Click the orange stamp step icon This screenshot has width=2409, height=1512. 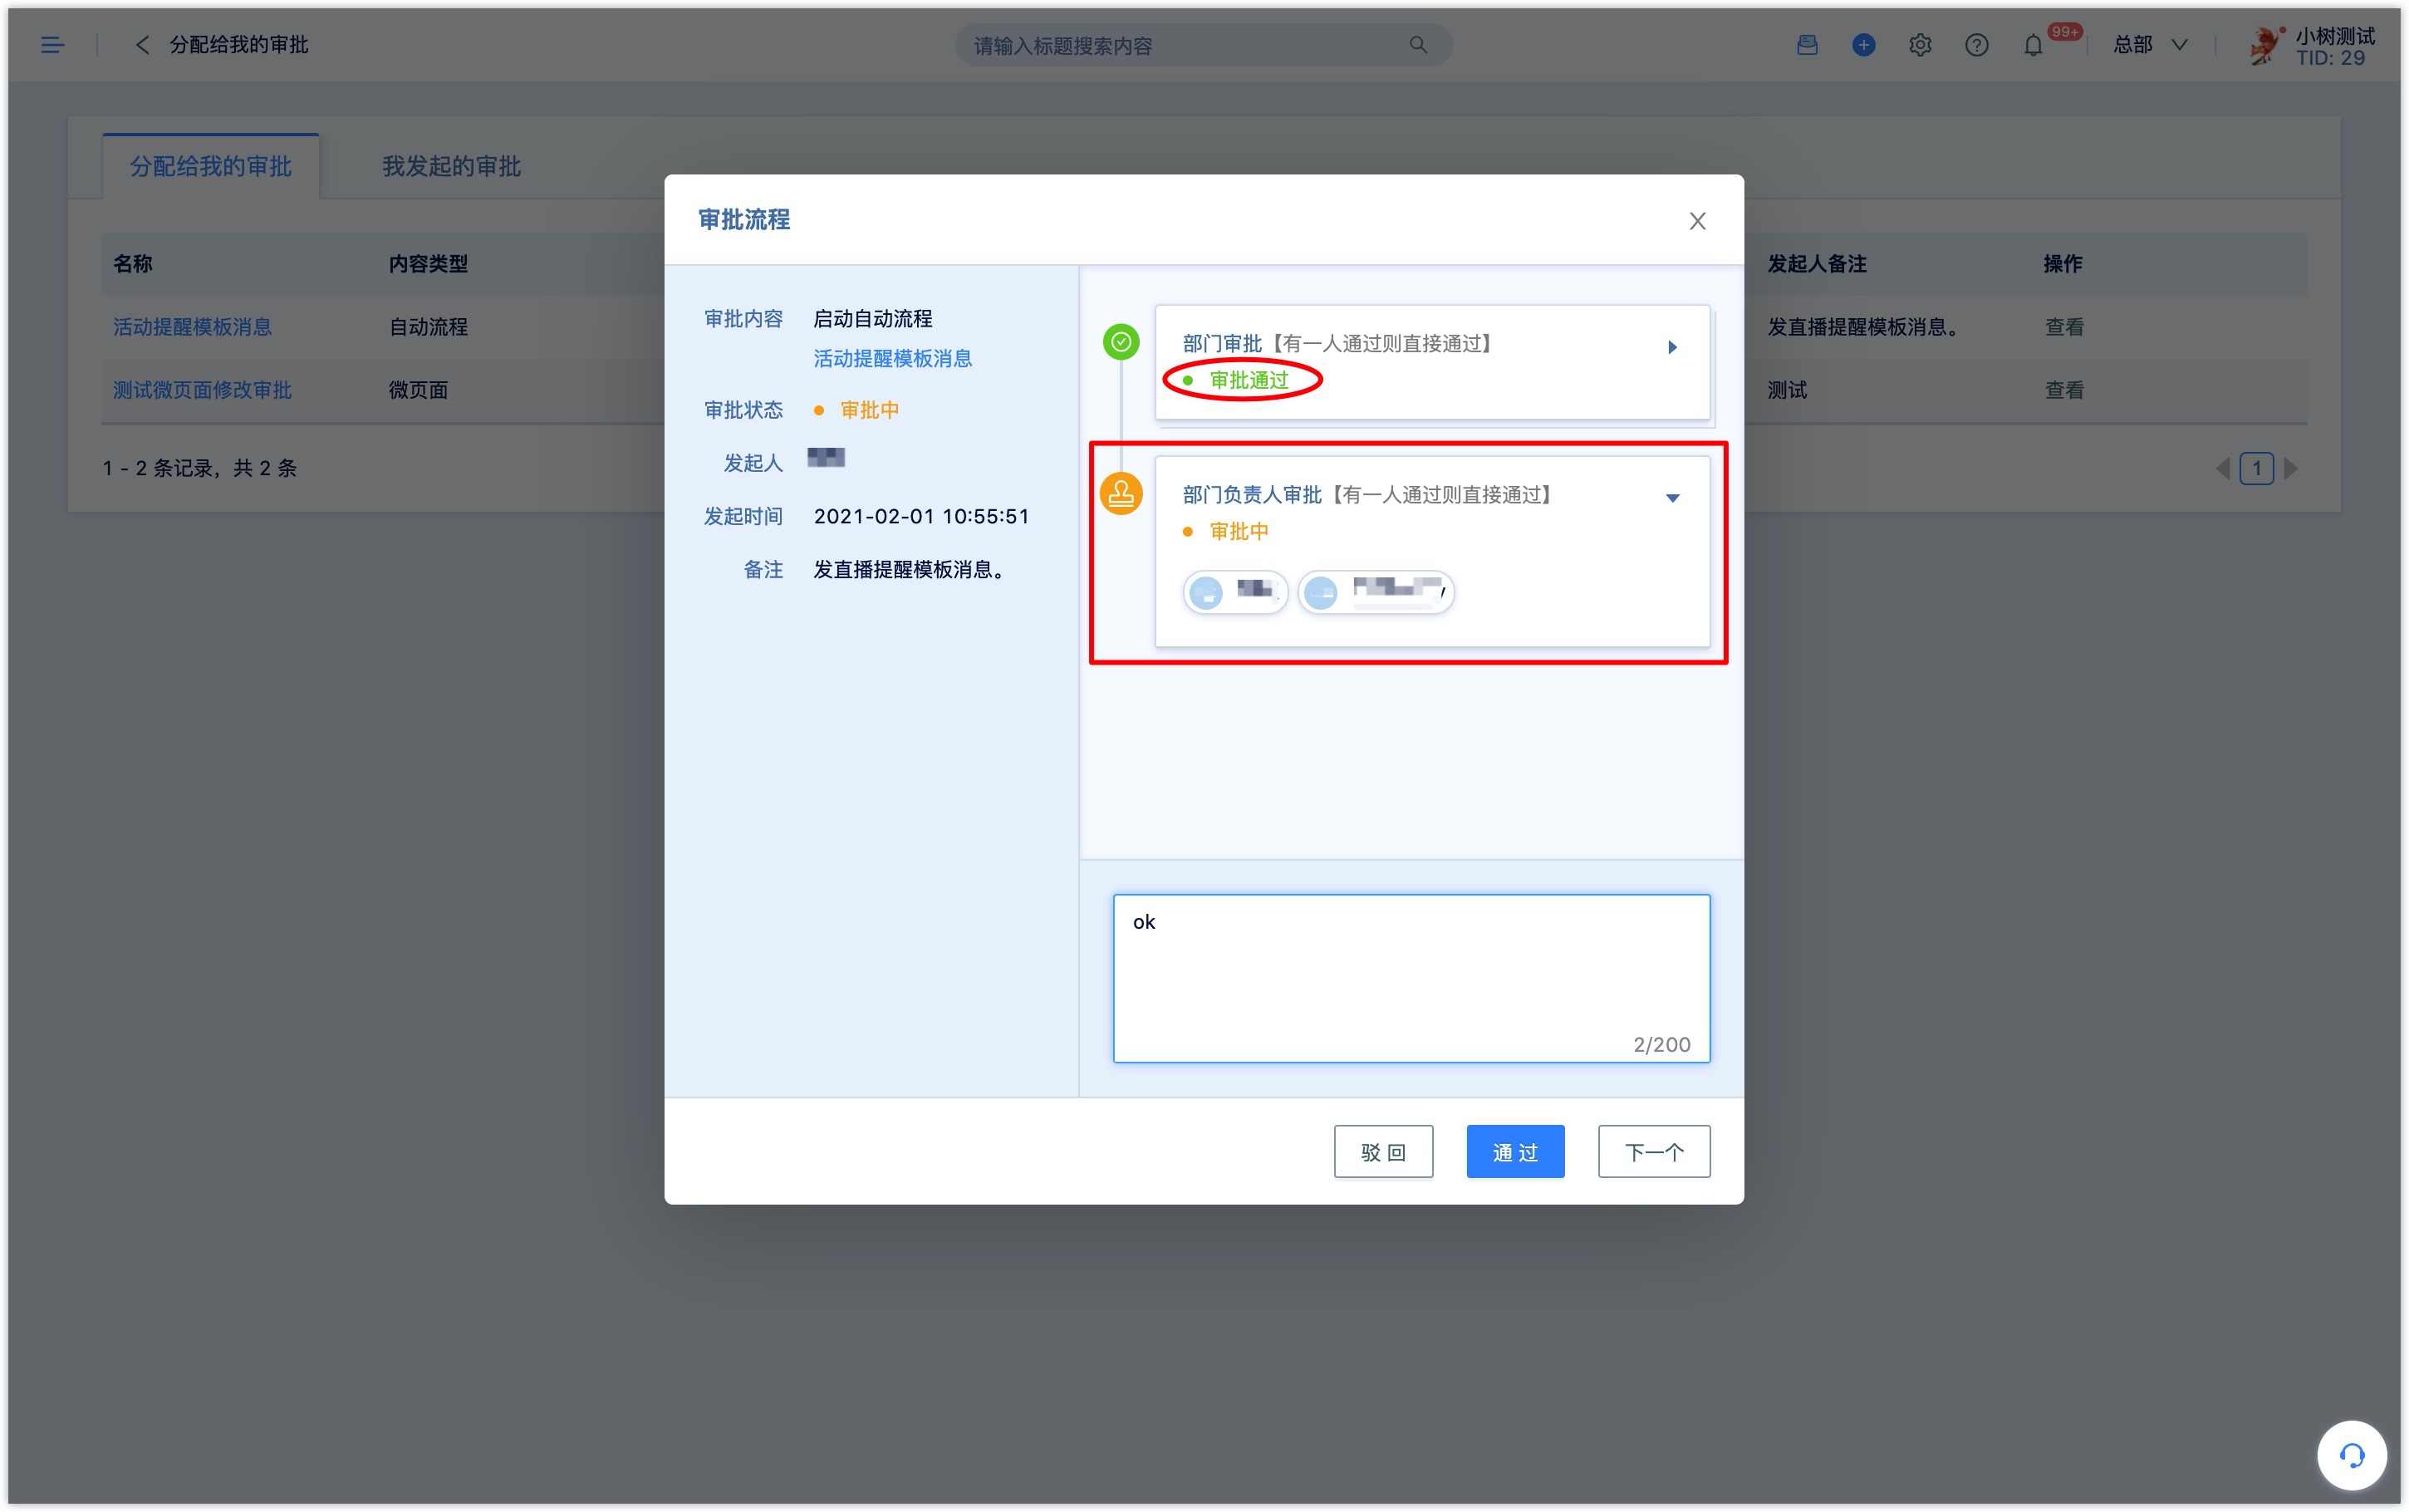click(1121, 494)
